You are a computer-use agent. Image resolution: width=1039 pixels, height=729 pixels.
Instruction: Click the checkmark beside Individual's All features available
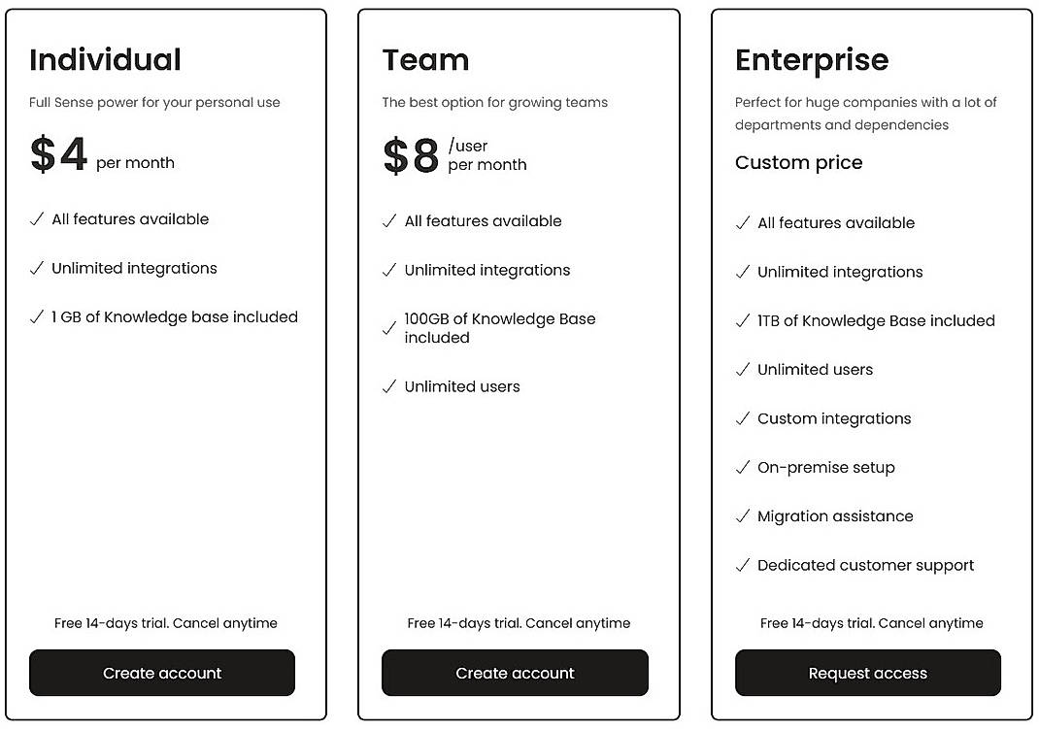(x=35, y=219)
